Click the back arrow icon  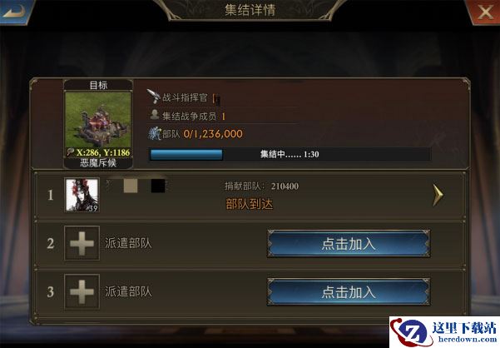point(14,12)
